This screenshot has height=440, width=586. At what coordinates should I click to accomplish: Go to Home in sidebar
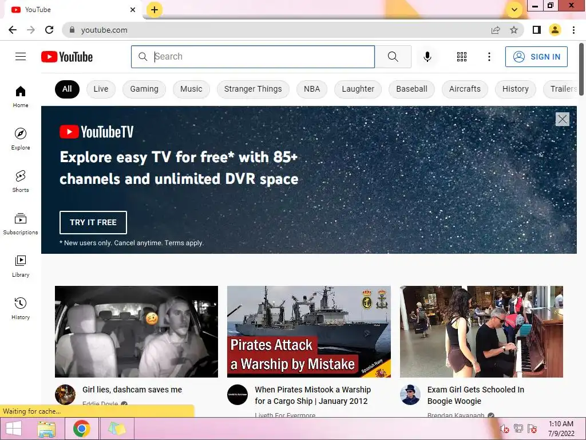21,96
